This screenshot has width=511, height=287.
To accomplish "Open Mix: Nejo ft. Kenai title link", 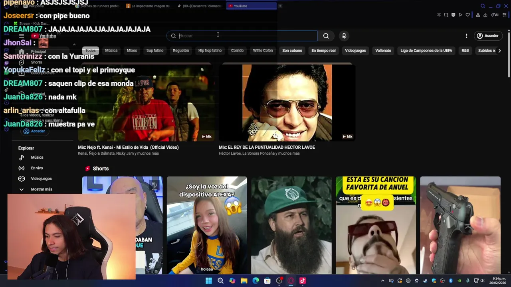I will [128, 147].
